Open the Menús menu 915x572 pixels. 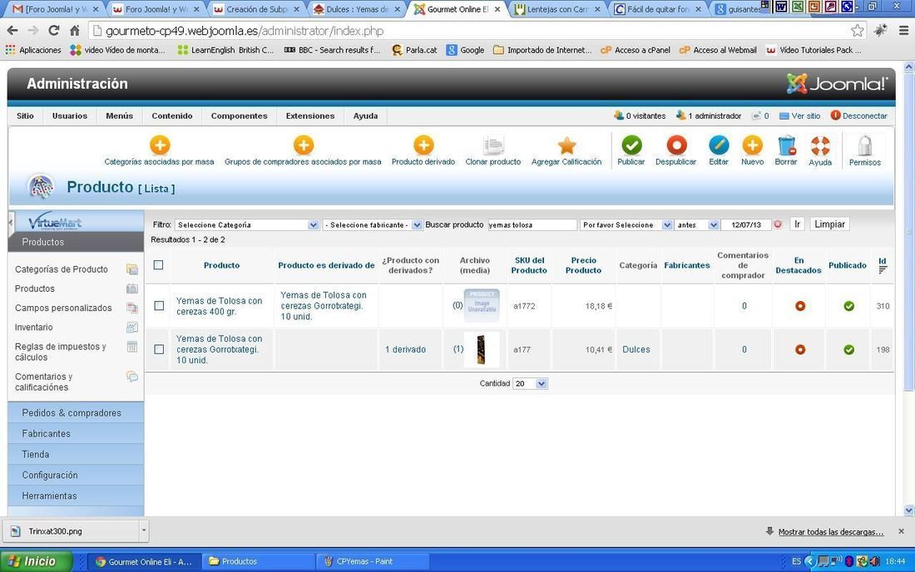119,116
